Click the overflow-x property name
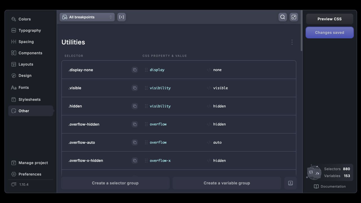 (x=160, y=160)
